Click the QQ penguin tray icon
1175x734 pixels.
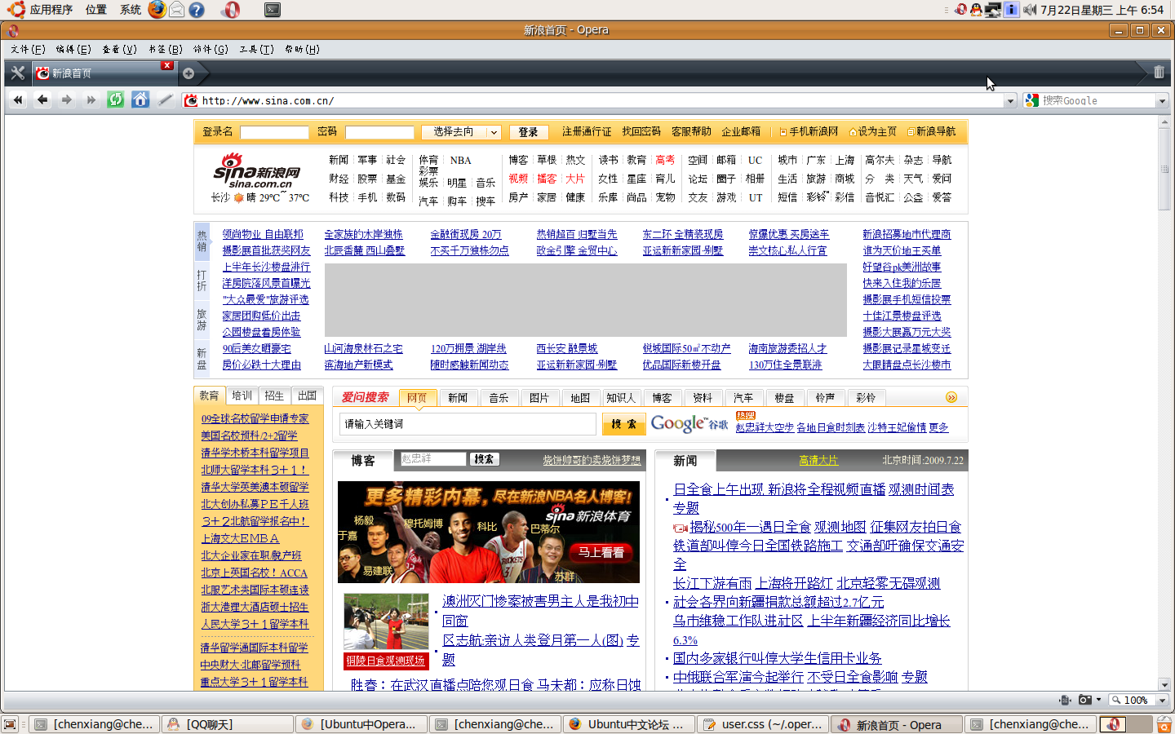[976, 10]
